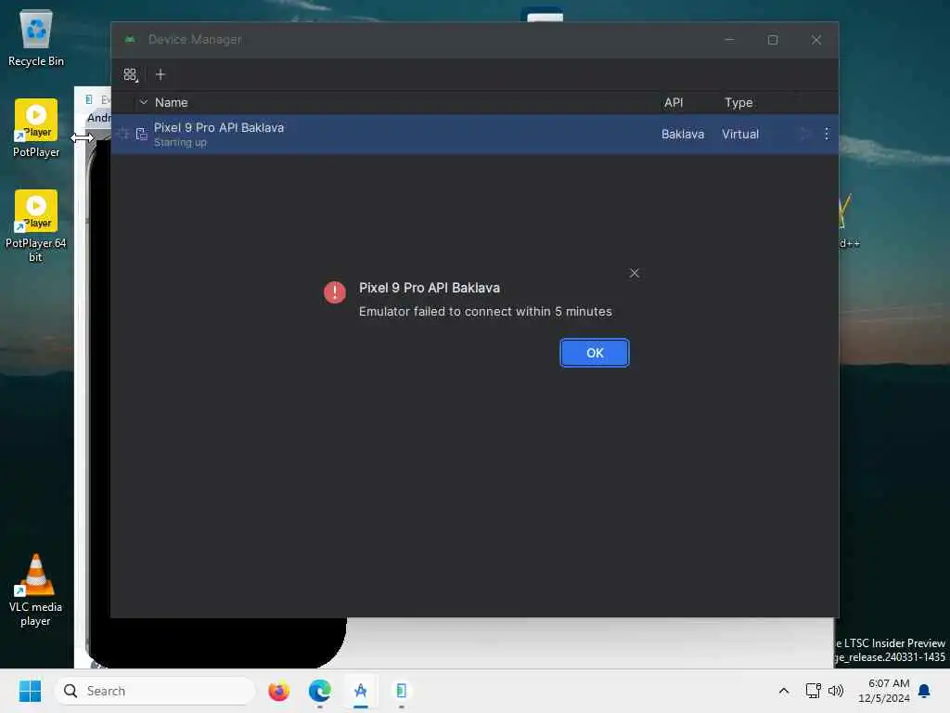Click the start button on Pixel 9 Pro row
The width and height of the screenshot is (950, 713).
click(804, 134)
